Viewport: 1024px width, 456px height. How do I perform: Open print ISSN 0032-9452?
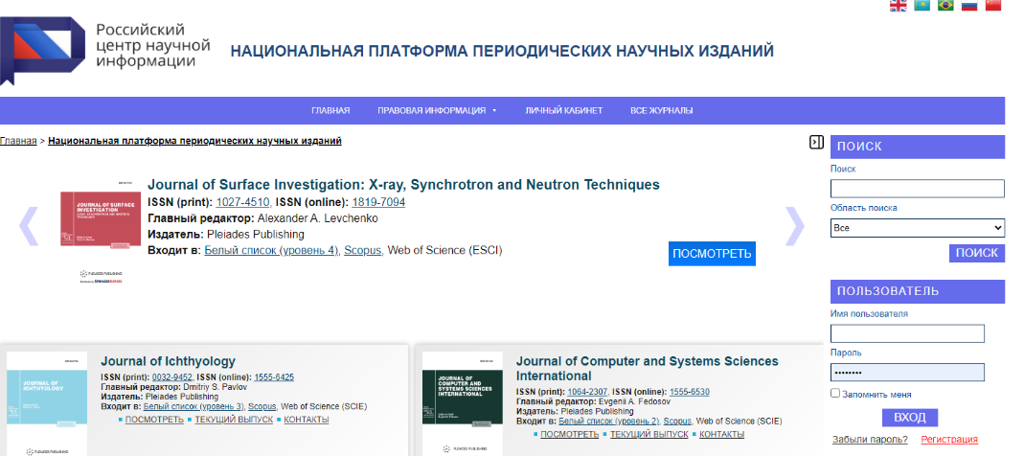pos(171,376)
